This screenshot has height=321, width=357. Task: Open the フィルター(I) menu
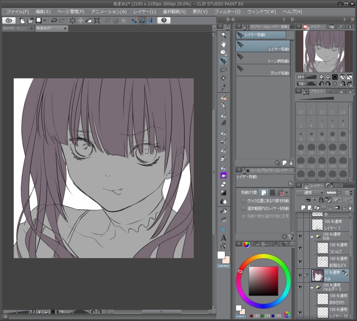(228, 12)
